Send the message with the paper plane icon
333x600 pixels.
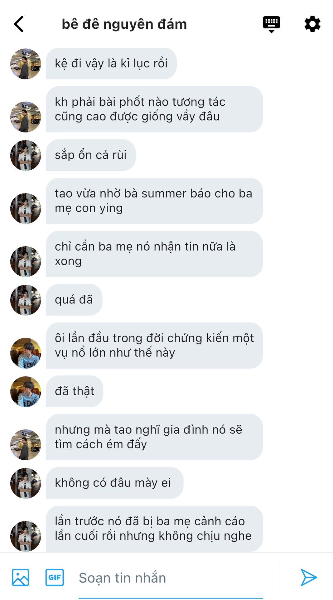click(309, 577)
